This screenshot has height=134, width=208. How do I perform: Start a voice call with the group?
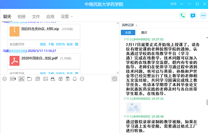click(x=183, y=16)
